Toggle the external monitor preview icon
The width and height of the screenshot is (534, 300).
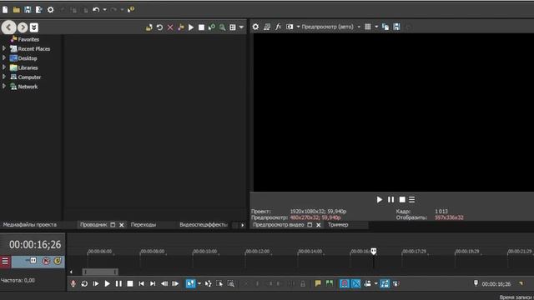(x=267, y=27)
